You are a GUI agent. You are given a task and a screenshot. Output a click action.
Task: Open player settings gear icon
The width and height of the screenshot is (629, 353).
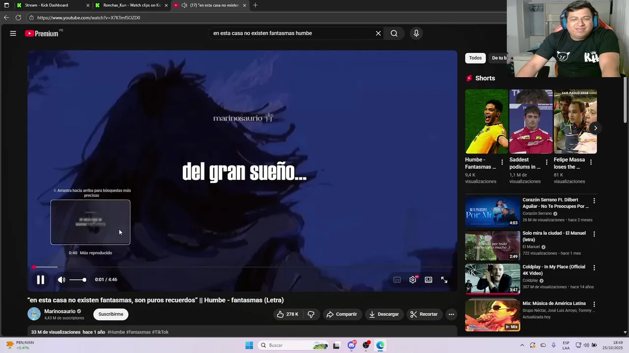(x=413, y=279)
